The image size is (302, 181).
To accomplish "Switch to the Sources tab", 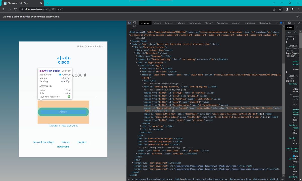I will tap(169, 23).
